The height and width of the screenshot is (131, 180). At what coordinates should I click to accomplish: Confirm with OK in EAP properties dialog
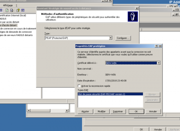click(x=136, y=111)
